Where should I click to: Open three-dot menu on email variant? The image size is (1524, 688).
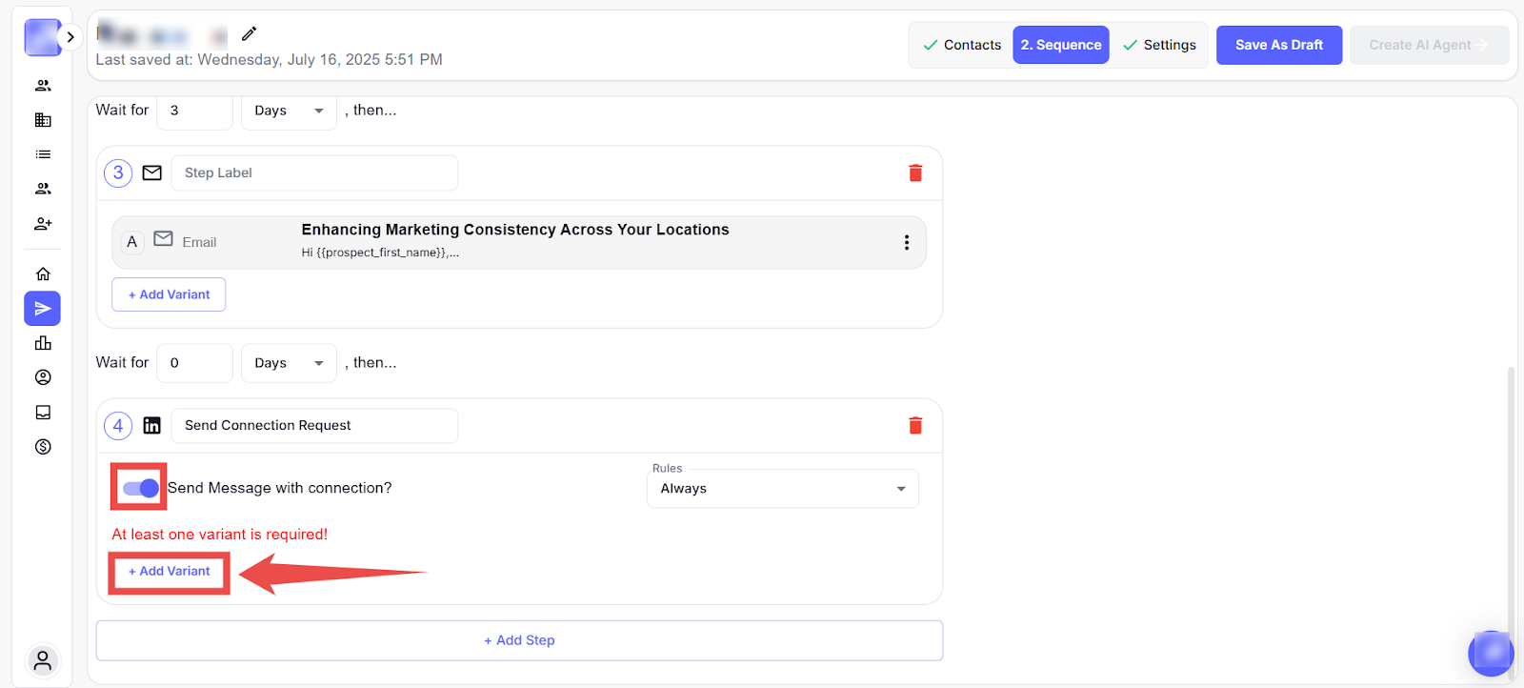click(906, 242)
